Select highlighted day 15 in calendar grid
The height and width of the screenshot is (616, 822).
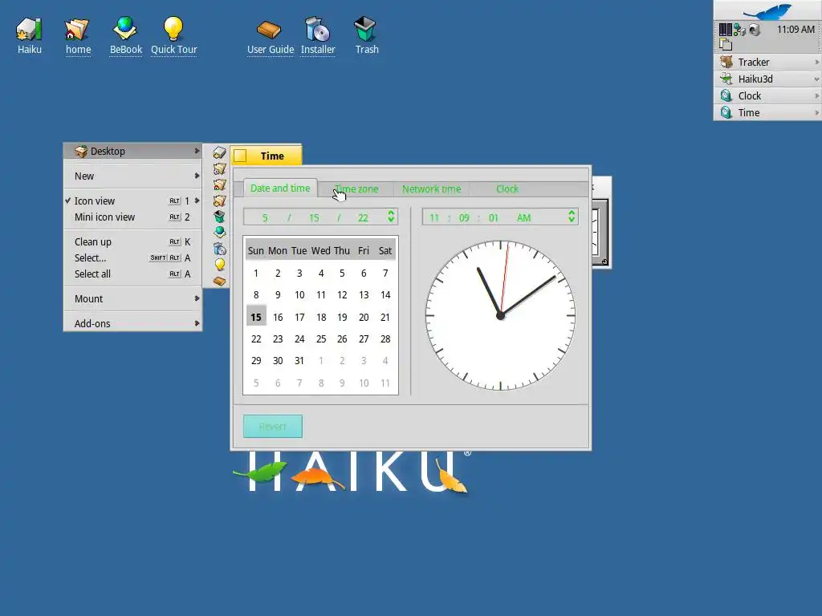pyautogui.click(x=256, y=317)
